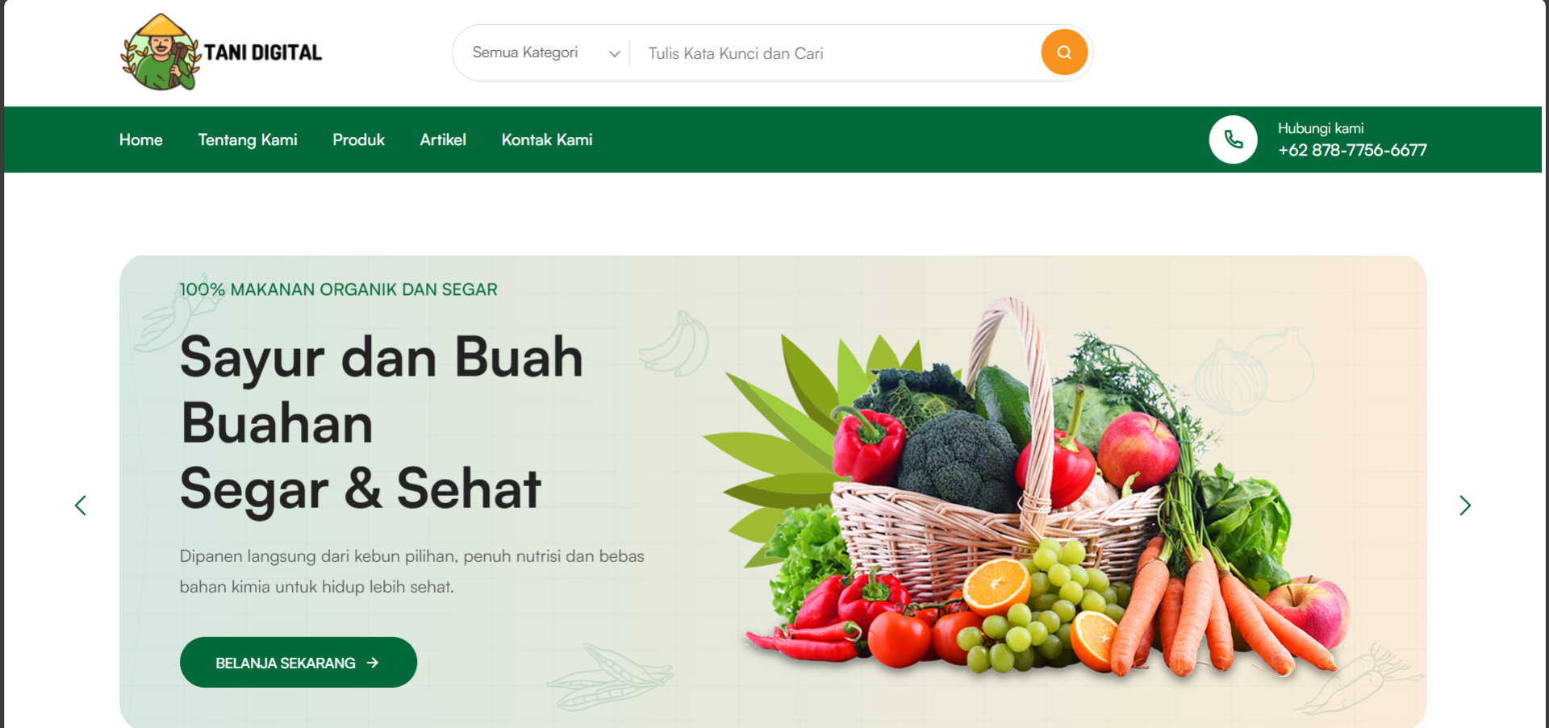This screenshot has width=1549, height=728.
Task: Click the orange search magnifier icon
Action: coord(1064,52)
